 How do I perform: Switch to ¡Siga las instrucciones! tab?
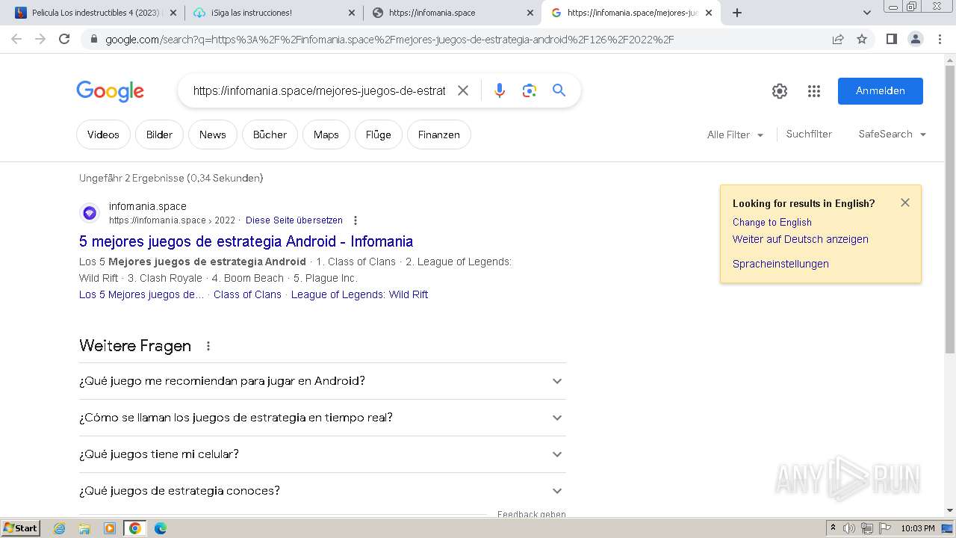click(273, 13)
